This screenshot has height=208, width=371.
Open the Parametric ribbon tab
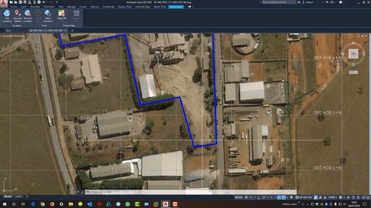point(49,7)
